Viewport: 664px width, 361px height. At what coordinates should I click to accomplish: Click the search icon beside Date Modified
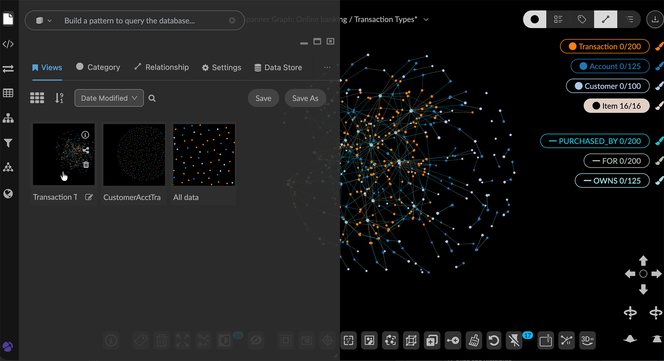(x=152, y=98)
